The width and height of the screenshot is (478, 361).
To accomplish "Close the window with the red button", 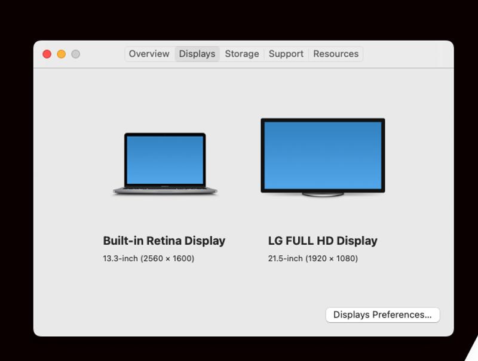I will tap(47, 54).
